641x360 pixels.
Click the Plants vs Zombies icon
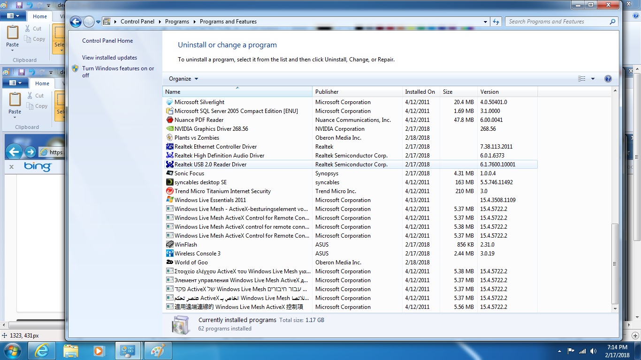pyautogui.click(x=170, y=138)
